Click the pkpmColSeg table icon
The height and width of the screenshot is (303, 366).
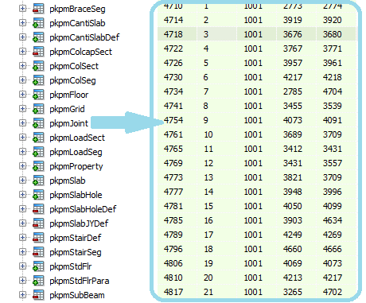tap(38, 80)
